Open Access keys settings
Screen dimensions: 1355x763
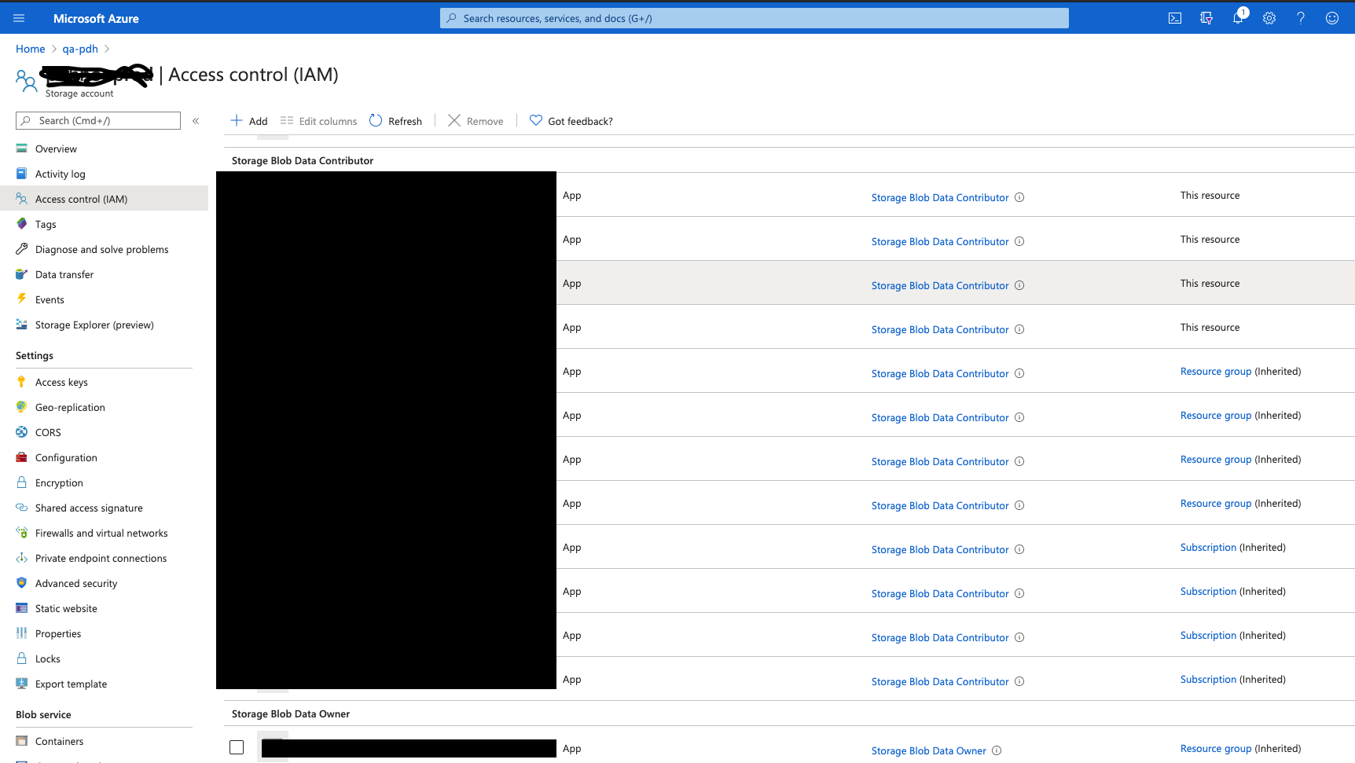(x=61, y=382)
